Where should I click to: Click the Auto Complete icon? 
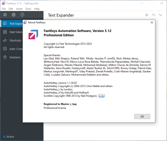[x=5, y=49]
